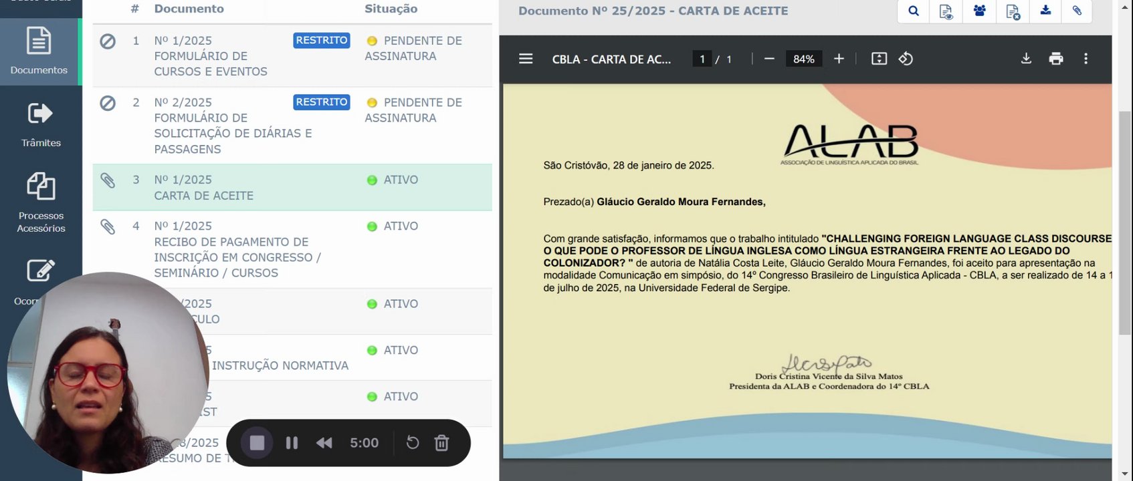Click ATIVO status of Recibo de Pagamento row
The height and width of the screenshot is (481, 1133).
[393, 226]
